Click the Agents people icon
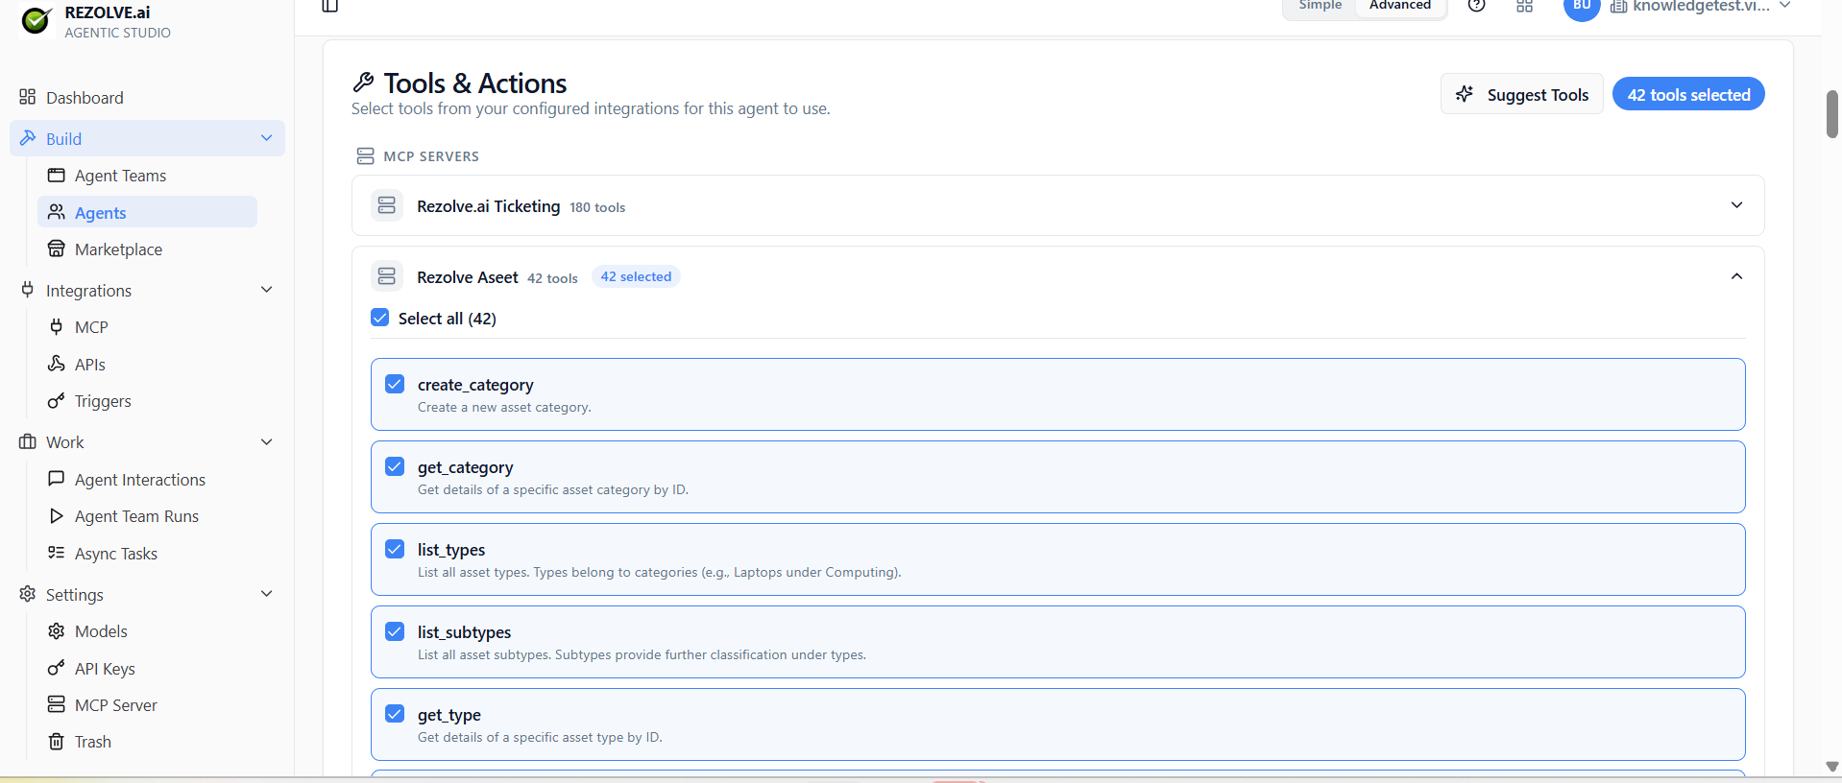 pos(57,212)
